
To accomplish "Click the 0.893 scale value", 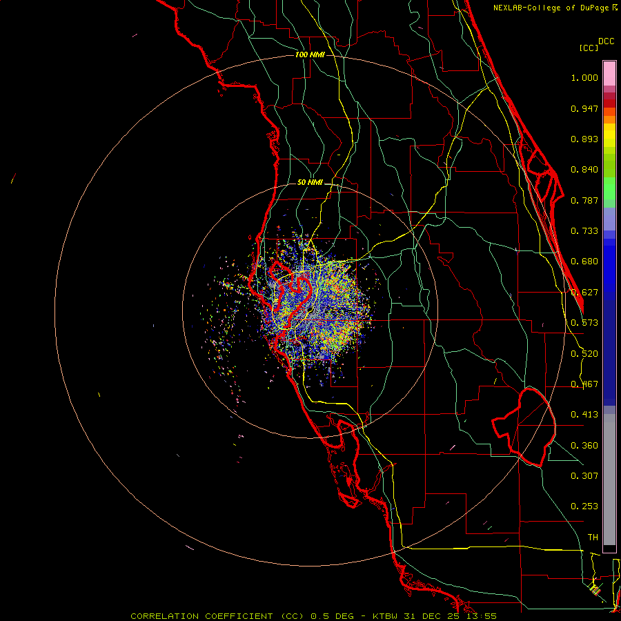I will [584, 139].
